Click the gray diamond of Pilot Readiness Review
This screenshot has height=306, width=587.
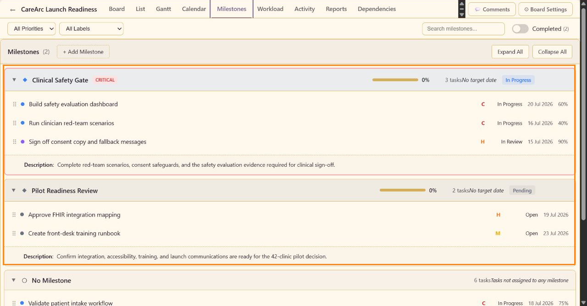(24, 191)
